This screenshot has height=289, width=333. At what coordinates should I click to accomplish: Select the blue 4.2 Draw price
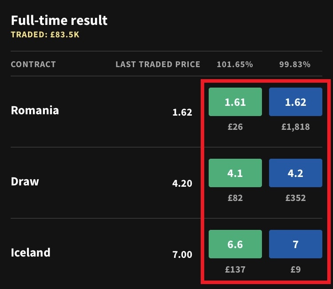tap(295, 173)
